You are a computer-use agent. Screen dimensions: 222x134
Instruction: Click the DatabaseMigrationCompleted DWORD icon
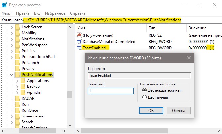[79, 41]
